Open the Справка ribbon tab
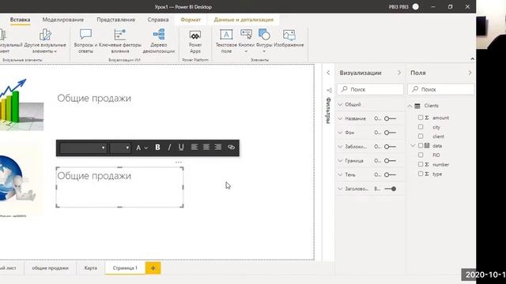This screenshot has width=506, height=284. pyautogui.click(x=158, y=20)
